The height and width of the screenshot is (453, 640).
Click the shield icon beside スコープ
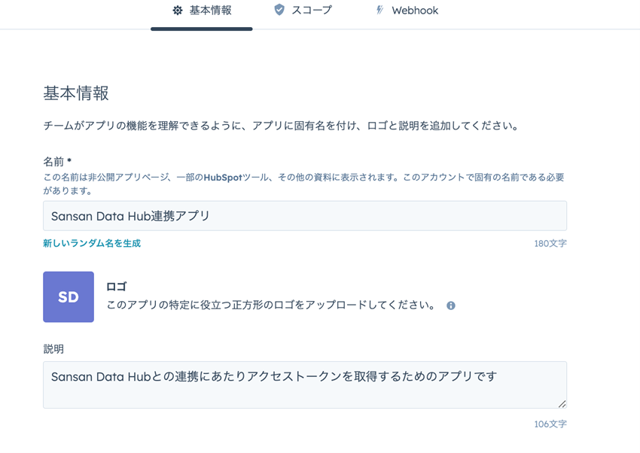tap(279, 10)
